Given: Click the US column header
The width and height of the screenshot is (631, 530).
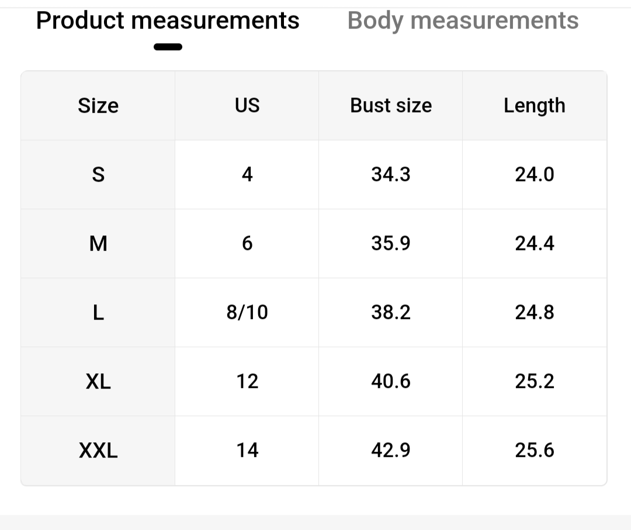Looking at the screenshot, I should pos(247,106).
